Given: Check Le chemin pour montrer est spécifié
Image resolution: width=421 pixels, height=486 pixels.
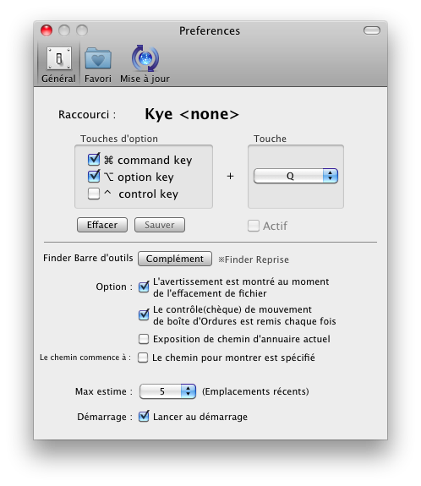Looking at the screenshot, I should 143,358.
